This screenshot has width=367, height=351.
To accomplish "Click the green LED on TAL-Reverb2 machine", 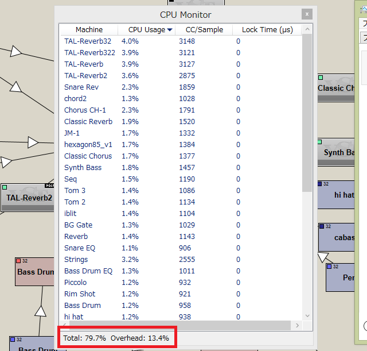I will point(5,187).
